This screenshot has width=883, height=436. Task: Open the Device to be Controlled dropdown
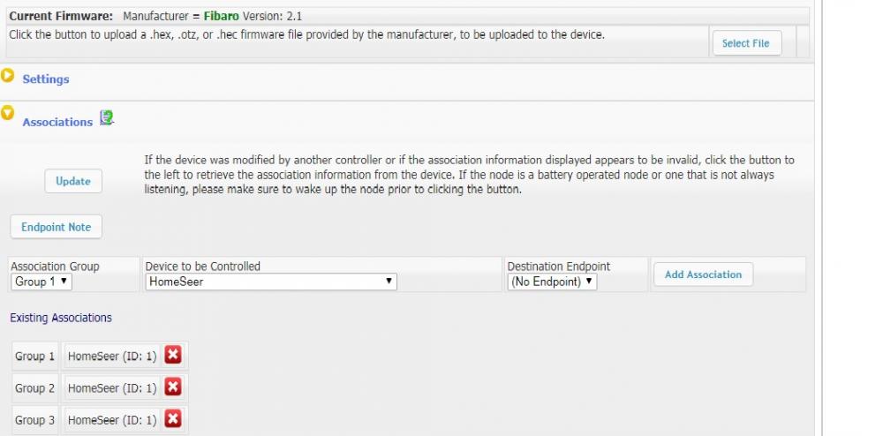[x=270, y=282]
